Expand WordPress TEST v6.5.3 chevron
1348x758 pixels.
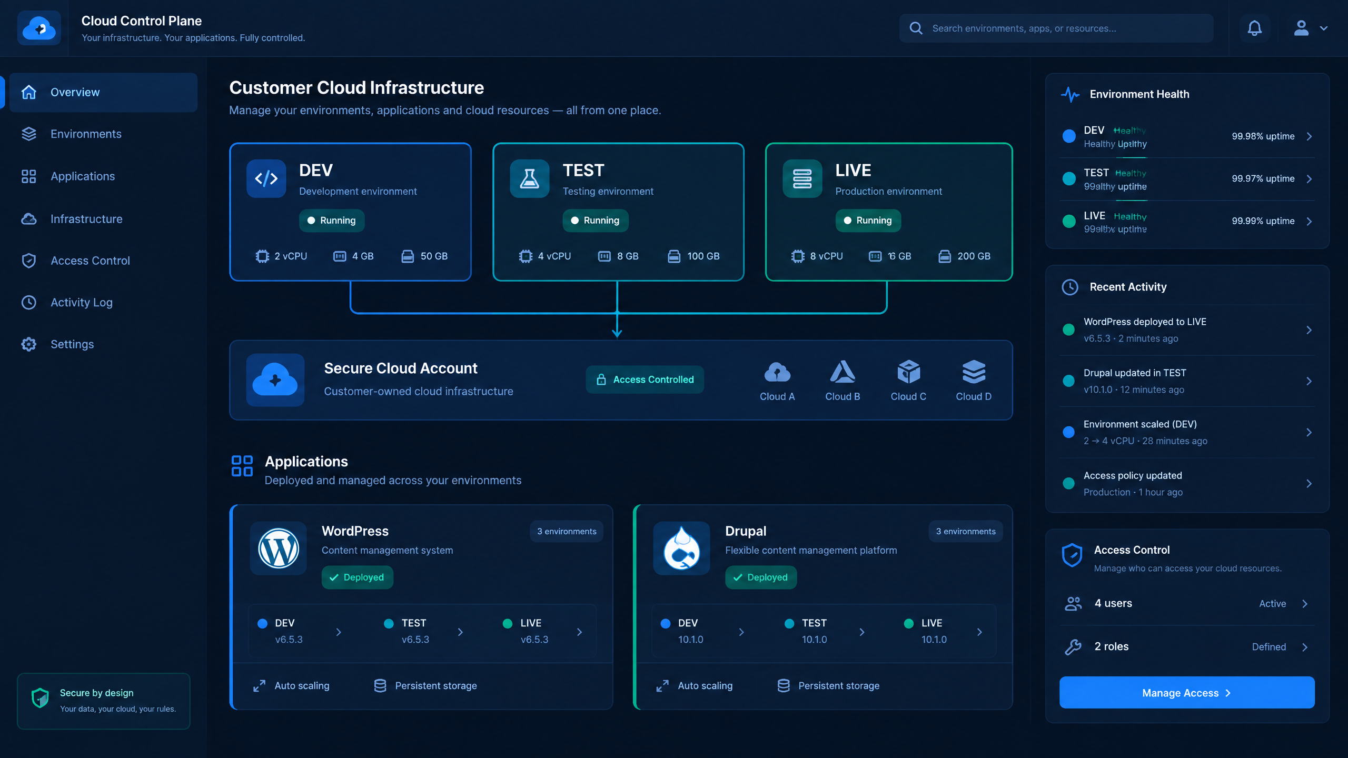click(x=460, y=632)
